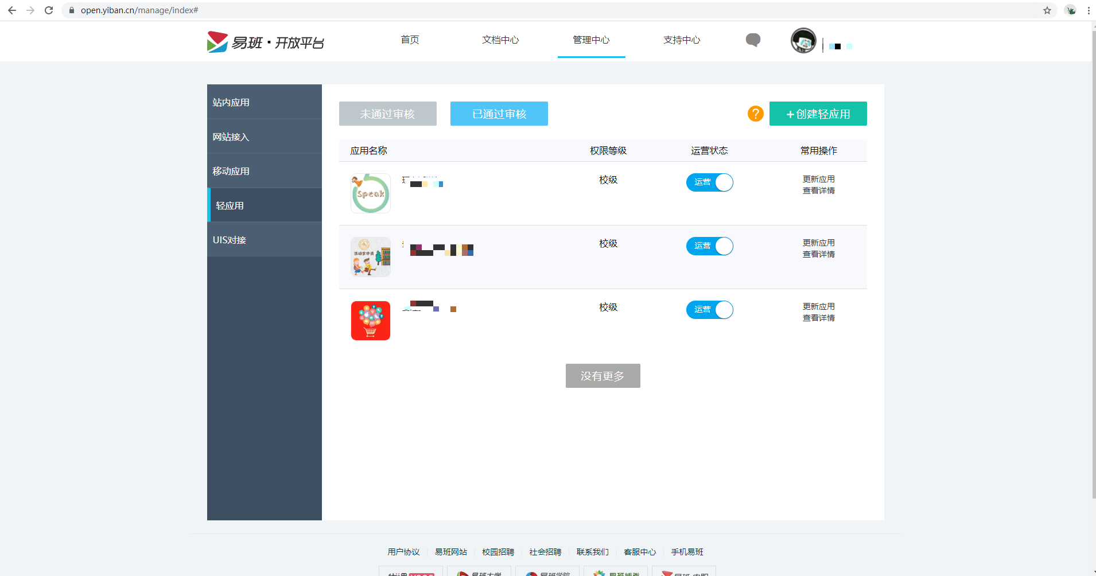Open the help question mark icon

(x=755, y=114)
